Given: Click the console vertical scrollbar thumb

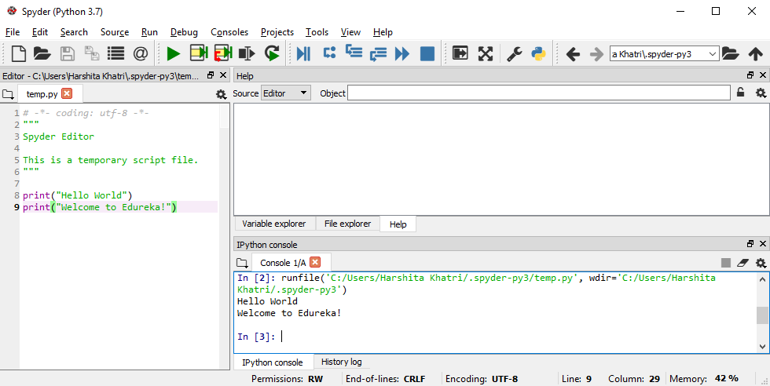Looking at the screenshot, I should point(762,315).
